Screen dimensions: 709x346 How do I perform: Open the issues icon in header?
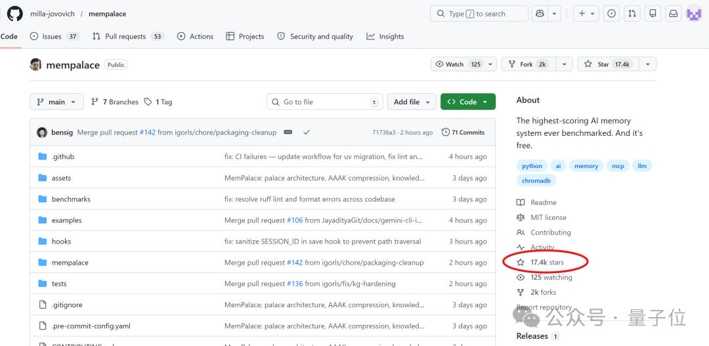[611, 14]
